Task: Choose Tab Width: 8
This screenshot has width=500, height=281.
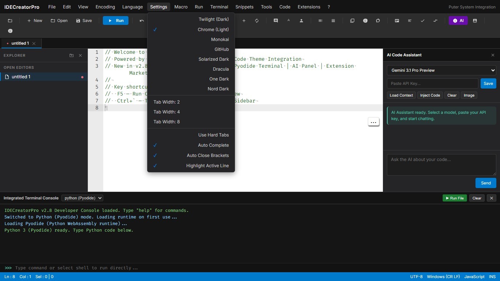Action: coord(191,122)
